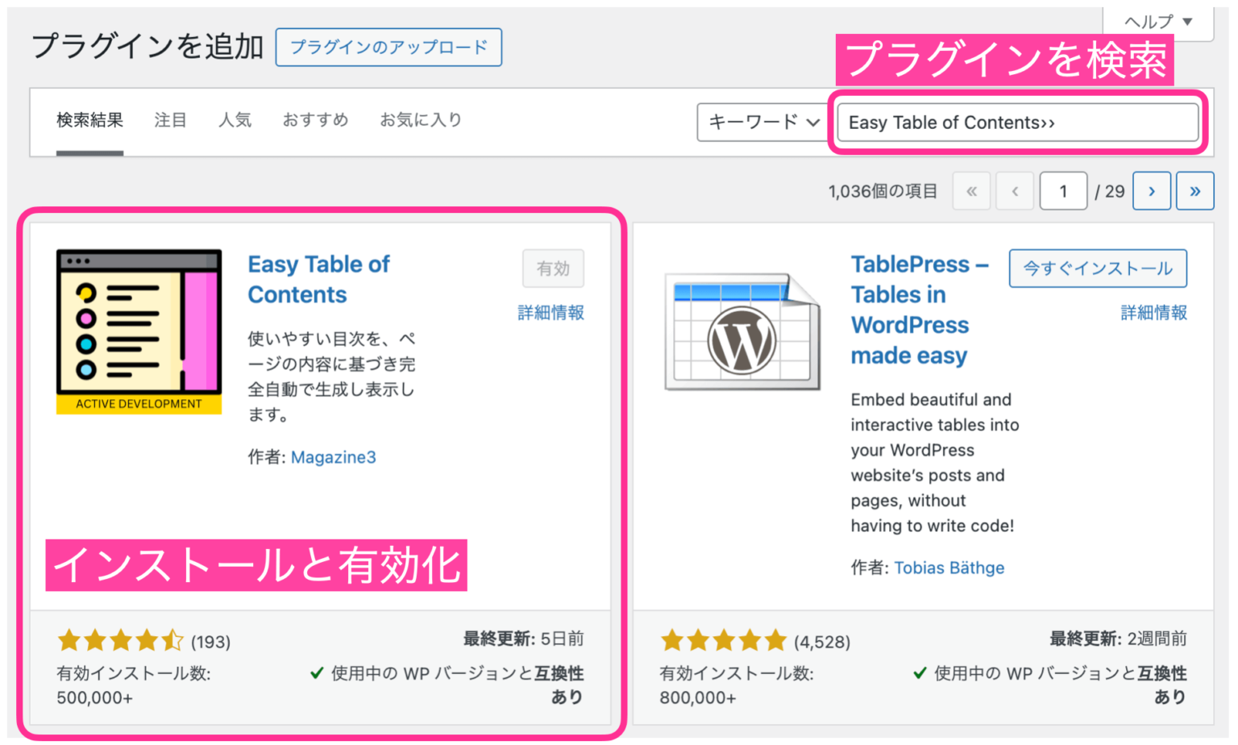Screen dimensions: 1238x745
Task: Click 今すぐインストール for TablePress
Action: (x=1098, y=268)
